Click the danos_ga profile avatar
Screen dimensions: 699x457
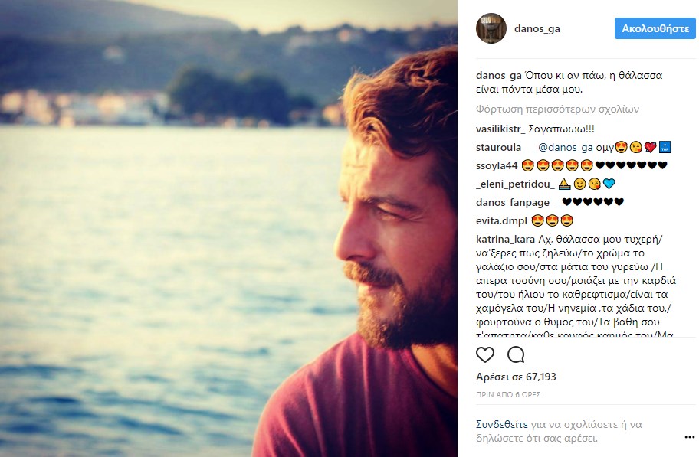(491, 28)
